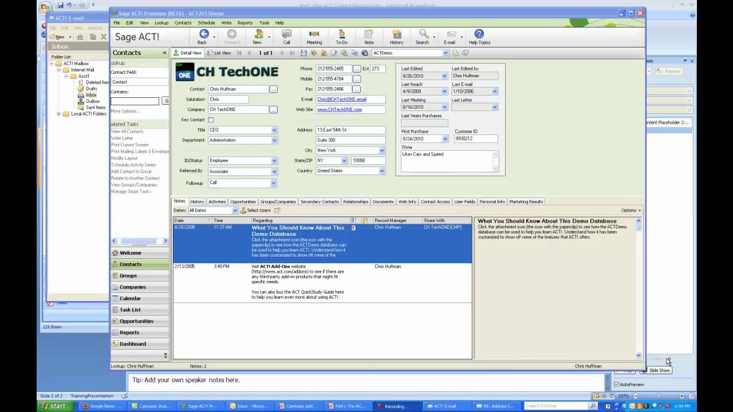Click the save record floppy icon

click(304, 53)
